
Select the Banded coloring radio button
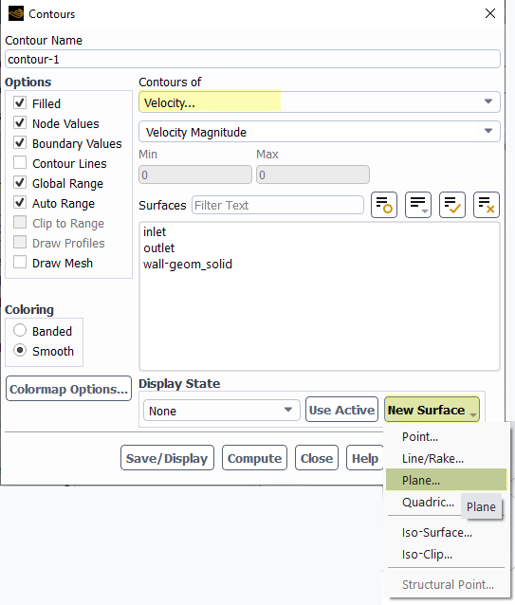20,331
